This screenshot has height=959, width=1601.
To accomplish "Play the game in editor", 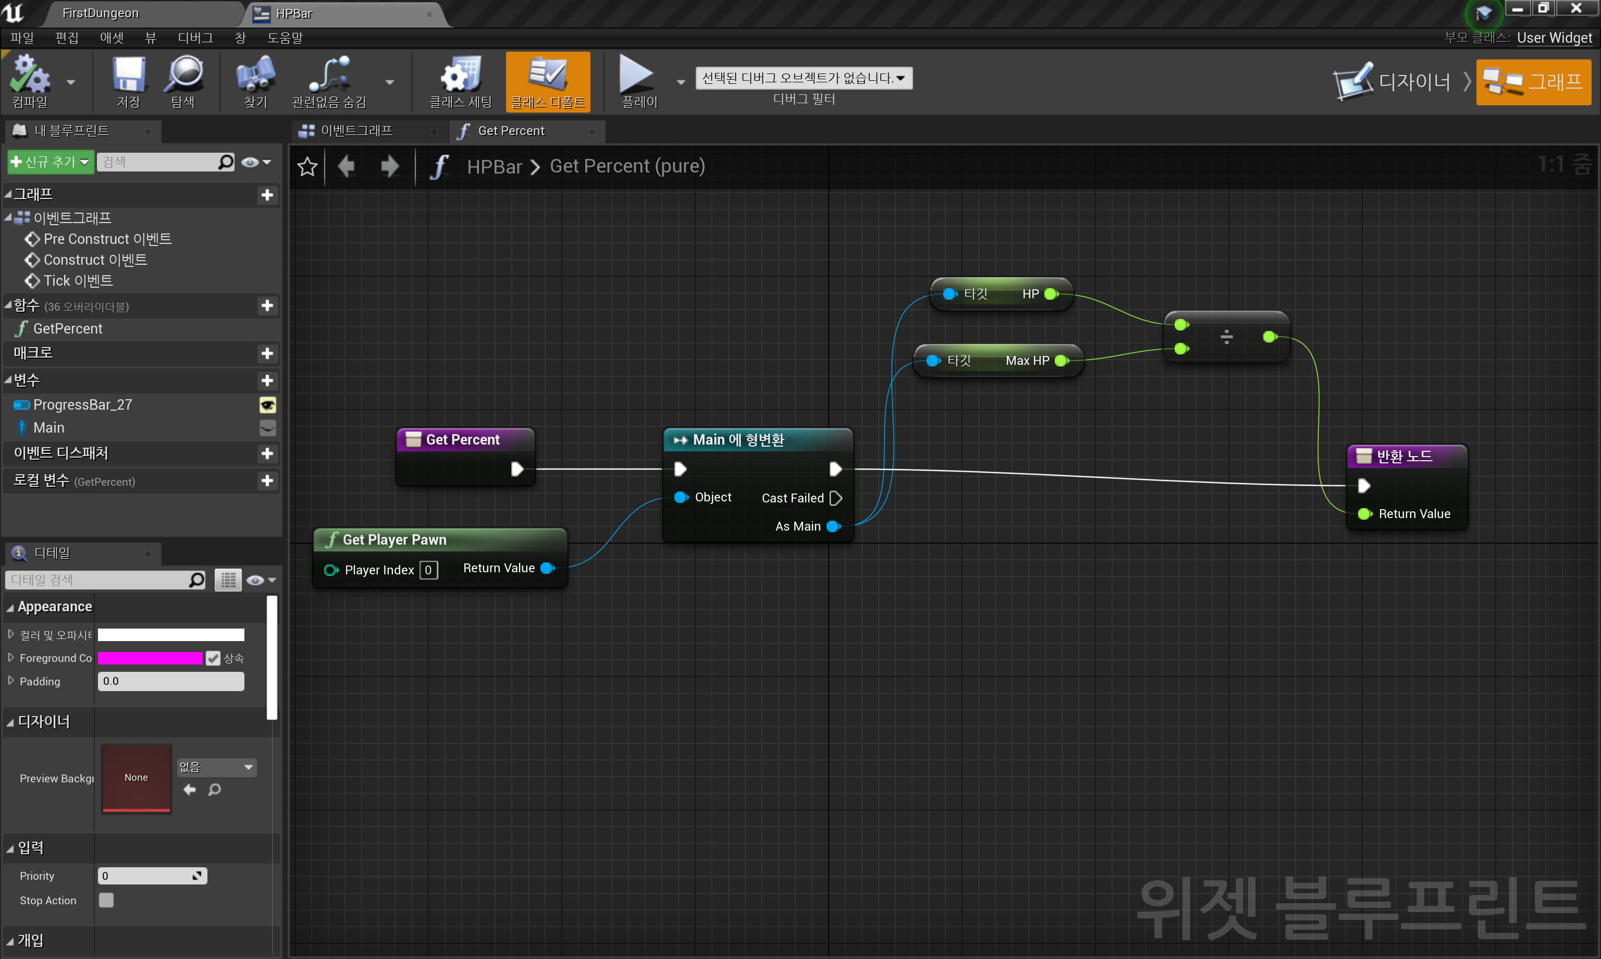I will tap(638, 81).
